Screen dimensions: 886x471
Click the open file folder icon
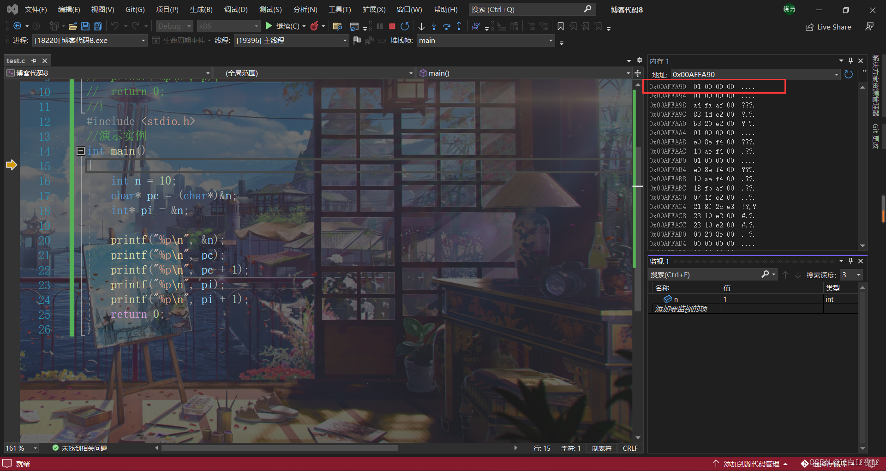(x=72, y=26)
